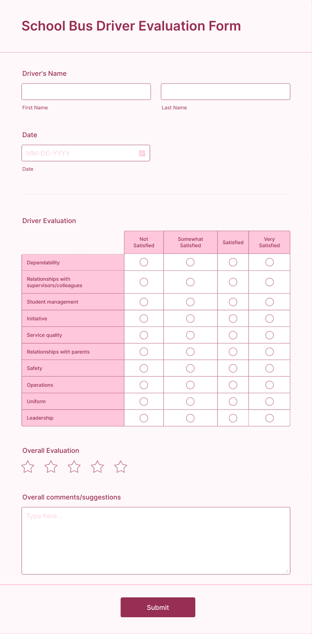Viewport: 312px width, 634px height.
Task: Select "Somewhat Satisfied" for Initiative
Action: (x=190, y=318)
